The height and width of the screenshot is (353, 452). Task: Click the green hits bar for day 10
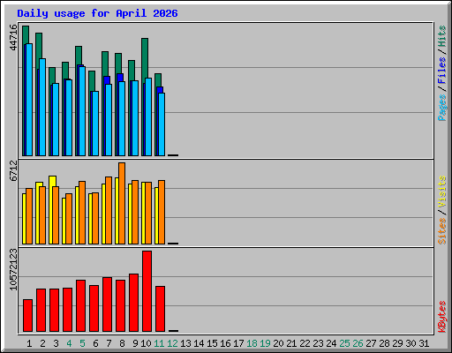(x=145, y=59)
